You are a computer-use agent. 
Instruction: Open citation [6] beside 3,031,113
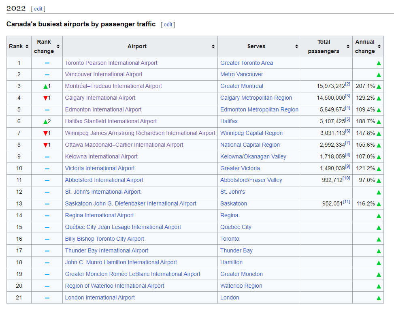coord(347,131)
